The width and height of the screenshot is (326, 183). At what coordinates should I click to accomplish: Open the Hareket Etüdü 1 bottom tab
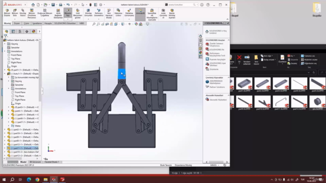(51, 162)
